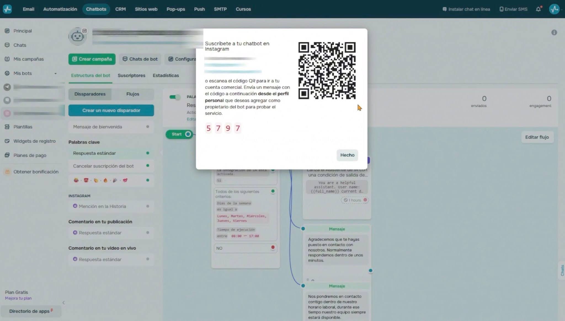Viewport: 565px width, 321px height.
Task: Click Hecho to close the dialog
Action: coord(347,155)
